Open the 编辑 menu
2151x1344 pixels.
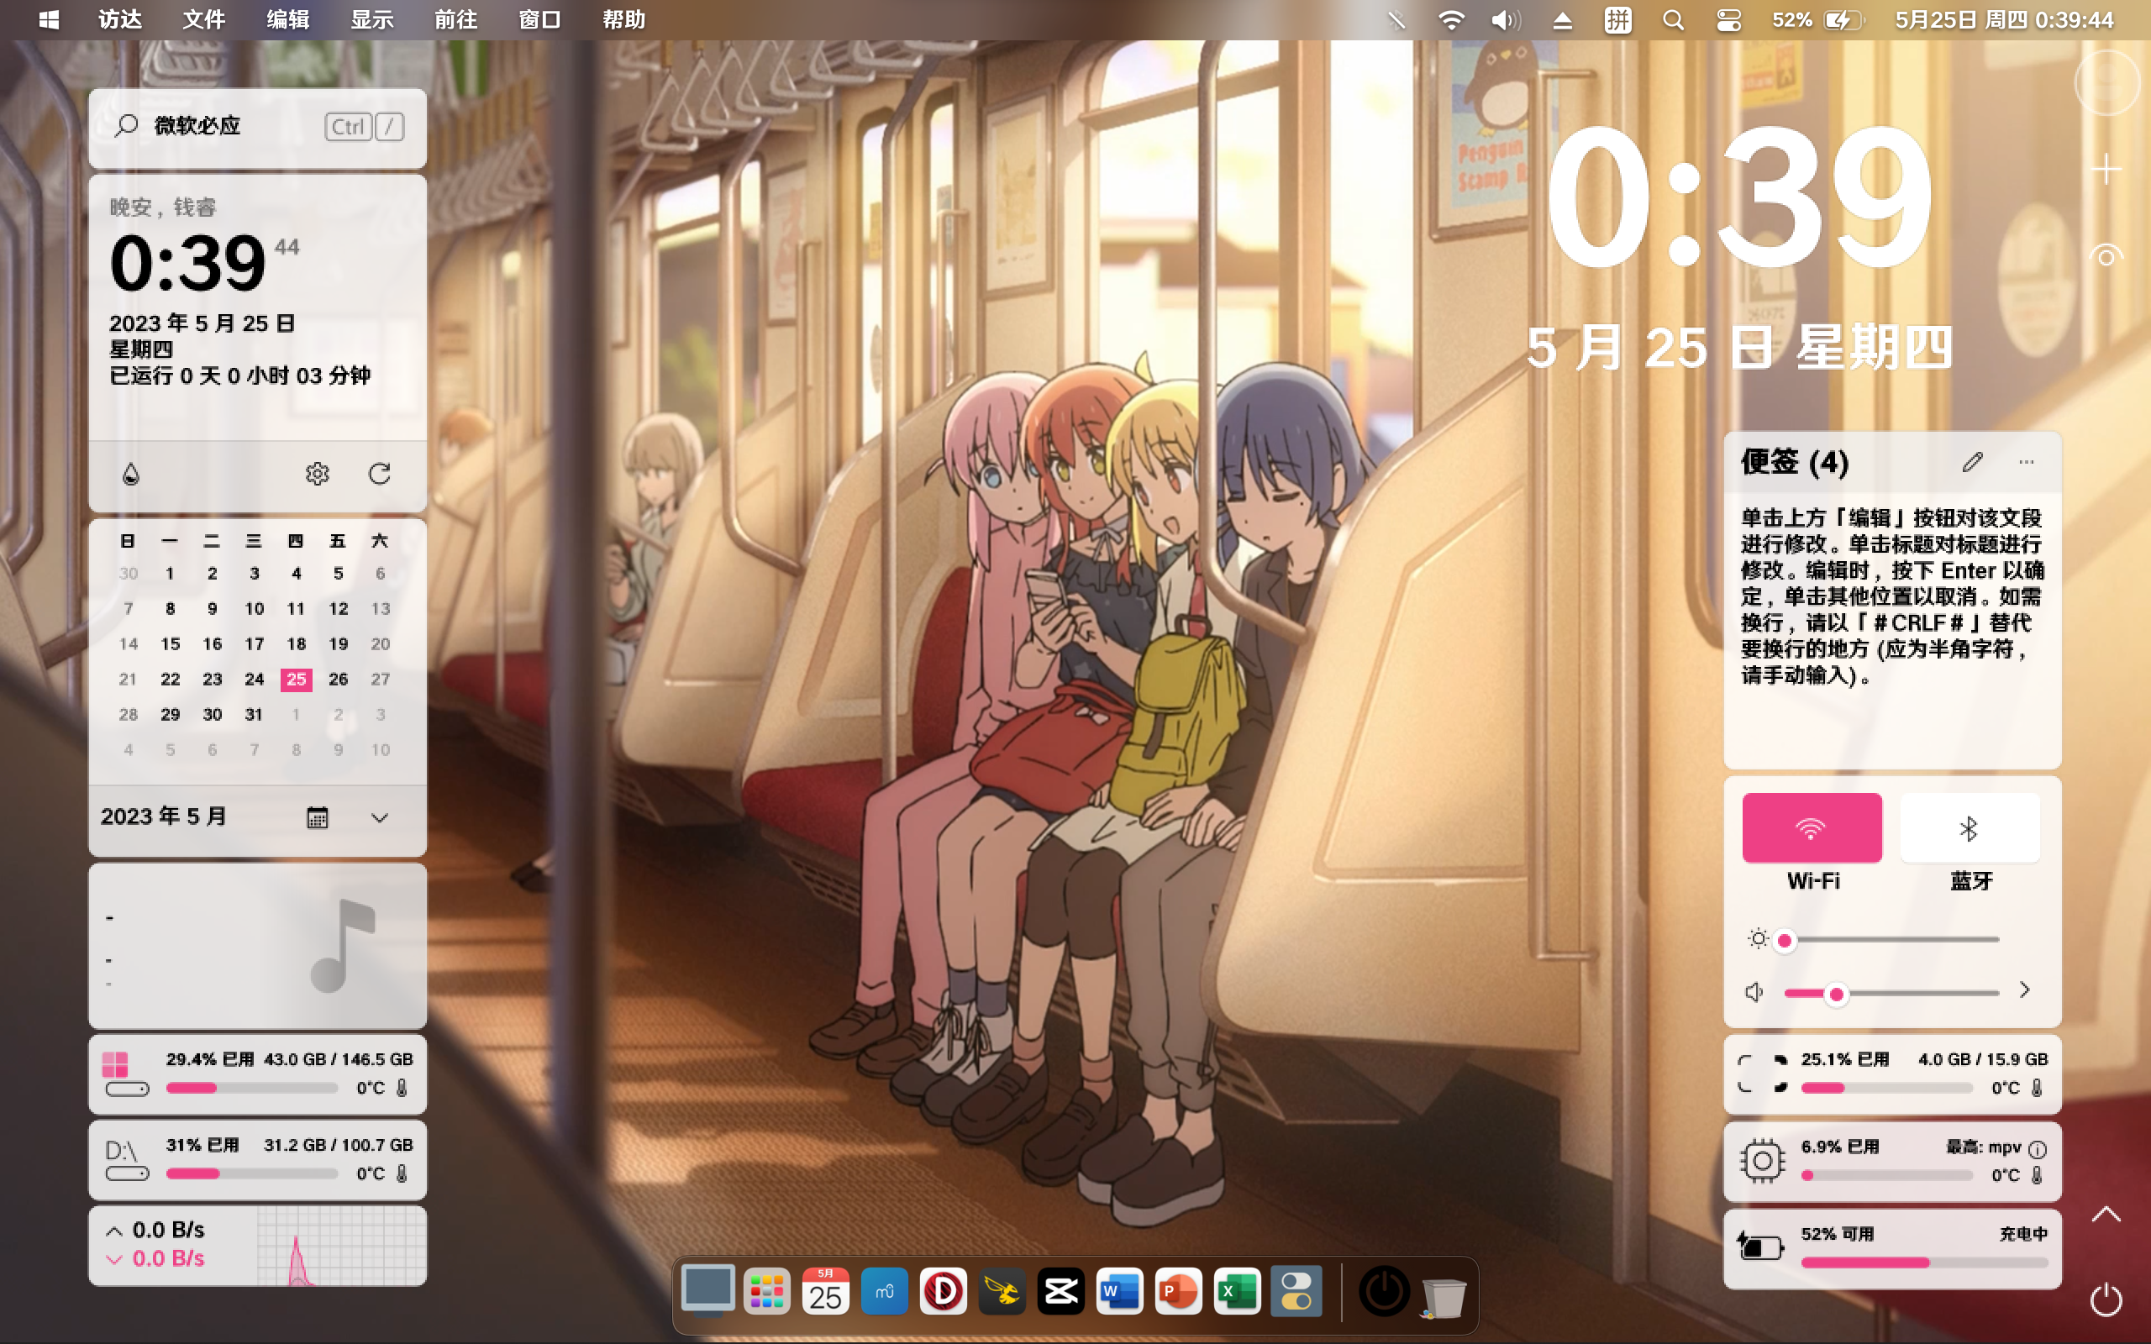288,19
